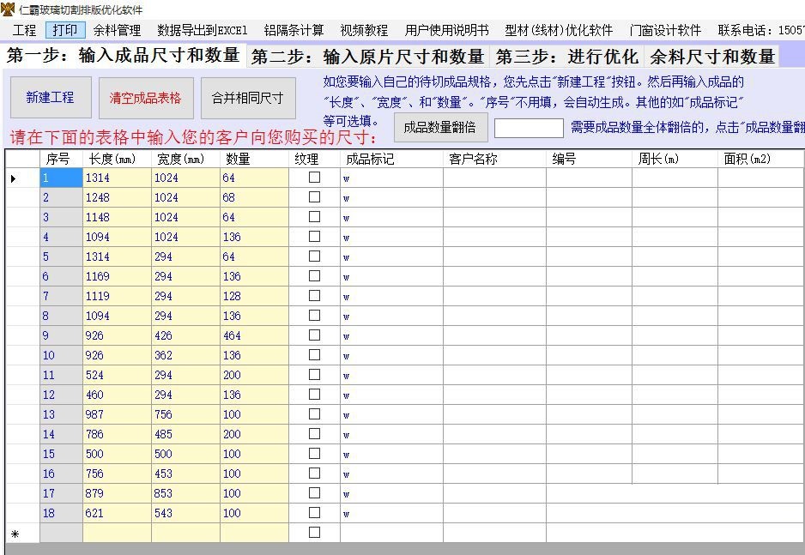This screenshot has height=555, width=805.
Task: Click empty 客户名称 cell in row 1
Action: [495, 178]
